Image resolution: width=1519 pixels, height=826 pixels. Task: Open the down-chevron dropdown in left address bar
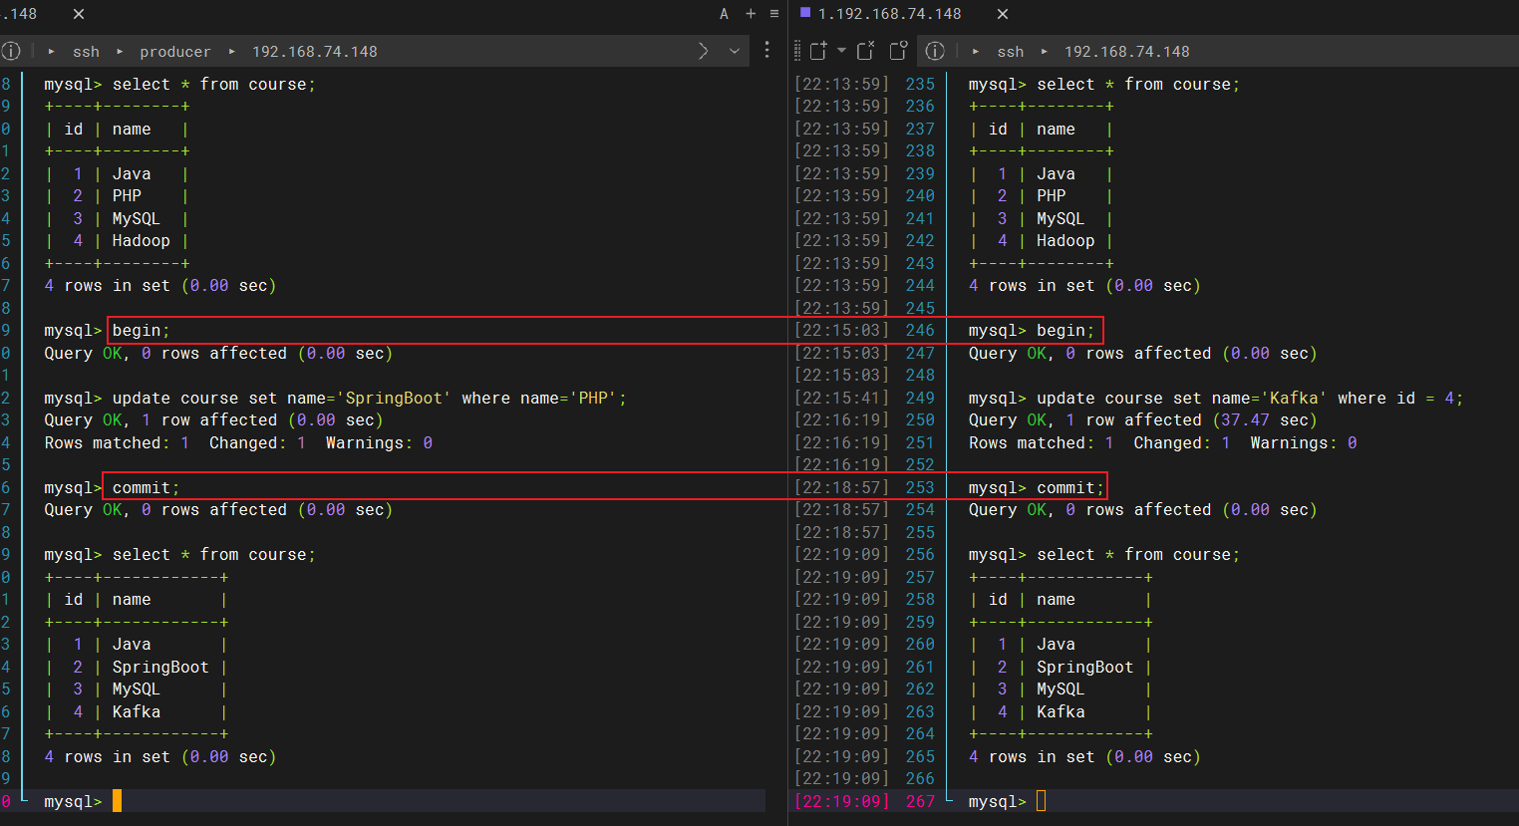tap(735, 51)
